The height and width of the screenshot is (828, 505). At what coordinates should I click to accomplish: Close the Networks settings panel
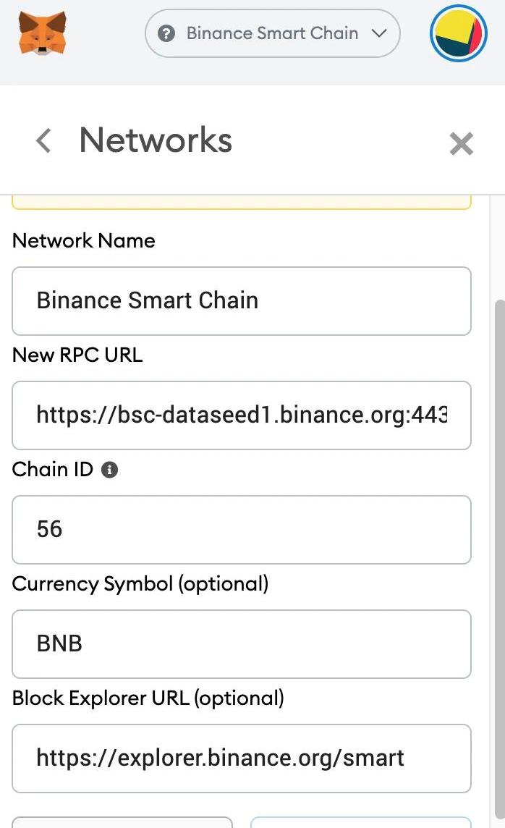(461, 143)
